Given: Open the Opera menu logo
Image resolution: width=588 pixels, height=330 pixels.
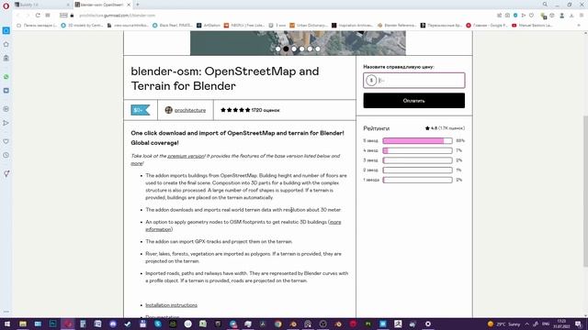Looking at the screenshot, I should pyautogui.click(x=6, y=5).
